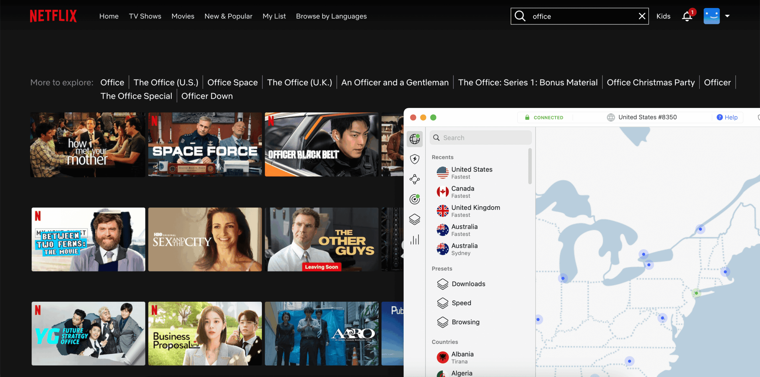Open My List
760x377 pixels.
[274, 16]
